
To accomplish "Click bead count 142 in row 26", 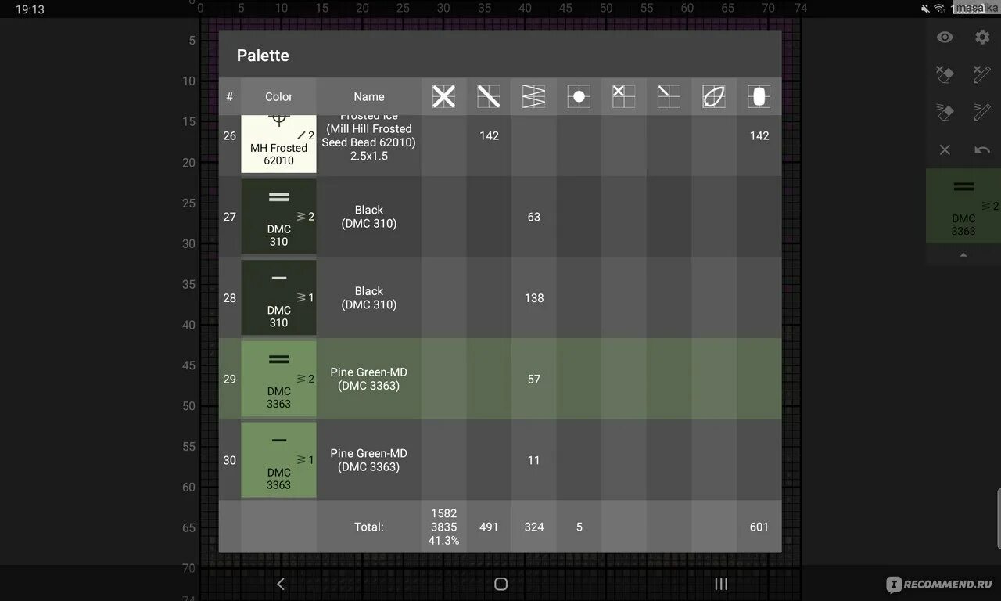I will [759, 135].
